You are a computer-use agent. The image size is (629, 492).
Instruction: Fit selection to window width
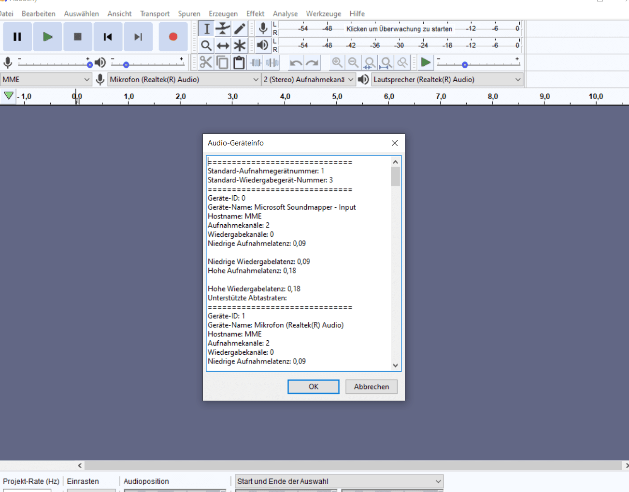click(x=370, y=62)
